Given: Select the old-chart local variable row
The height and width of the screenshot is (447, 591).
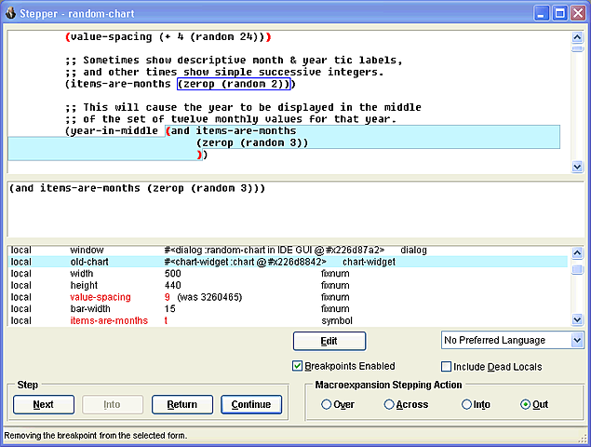Looking at the screenshot, I should tap(288, 262).
